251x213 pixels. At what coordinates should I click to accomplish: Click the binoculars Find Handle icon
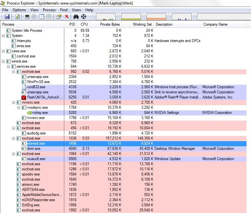[x=76, y=17]
